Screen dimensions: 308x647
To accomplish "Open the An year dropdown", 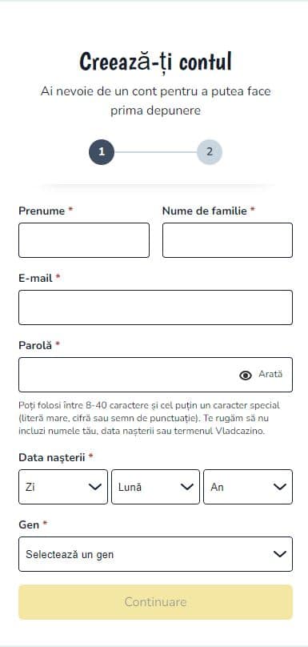I will pos(248,487).
